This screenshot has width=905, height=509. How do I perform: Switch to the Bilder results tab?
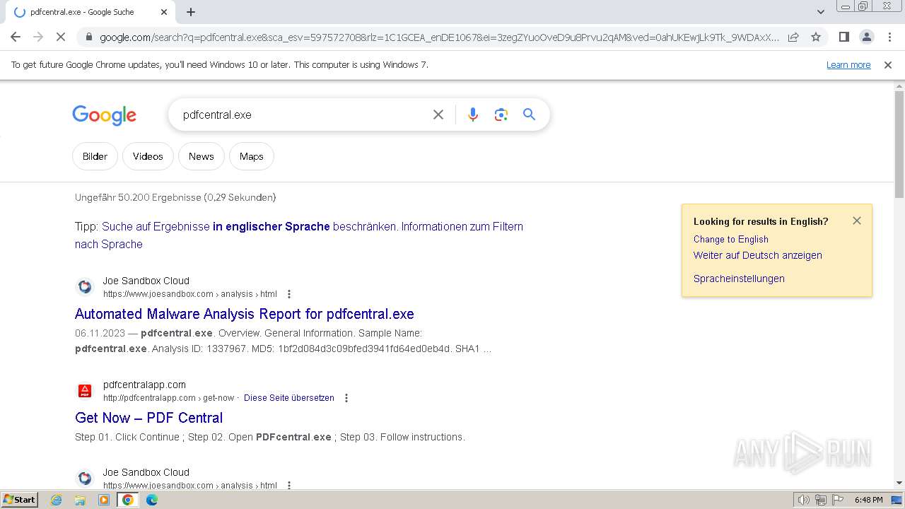[x=95, y=156]
